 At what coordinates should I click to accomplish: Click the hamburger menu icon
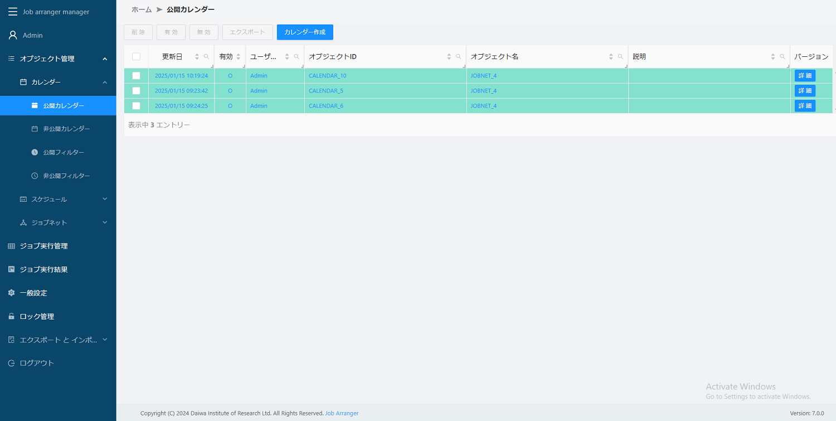[x=12, y=12]
